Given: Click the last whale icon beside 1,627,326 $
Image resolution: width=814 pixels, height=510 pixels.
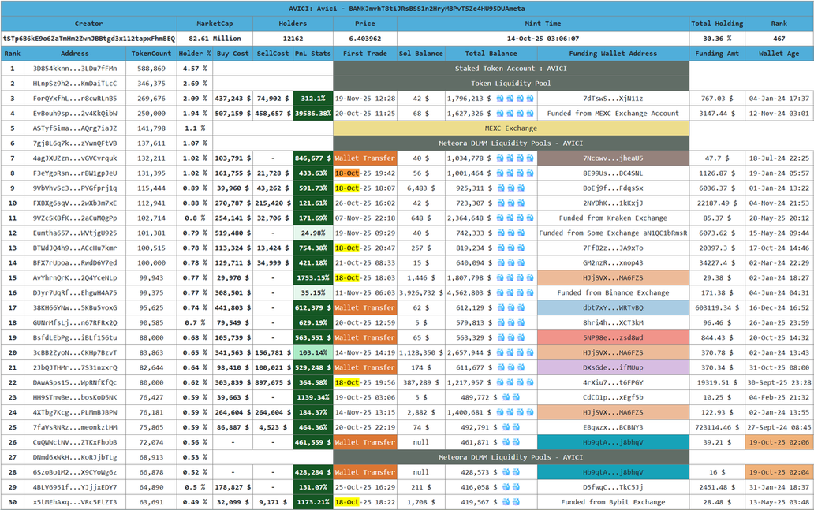Looking at the screenshot, I should point(531,114).
